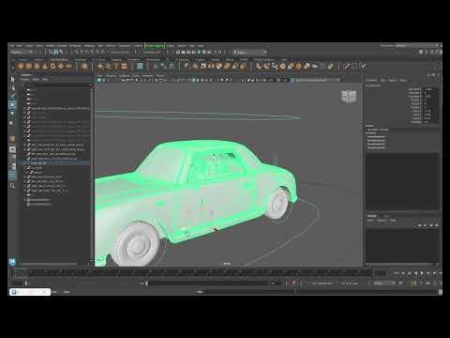Click the magnifier search icon in toolbox
The height and width of the screenshot is (338, 450).
point(12,186)
